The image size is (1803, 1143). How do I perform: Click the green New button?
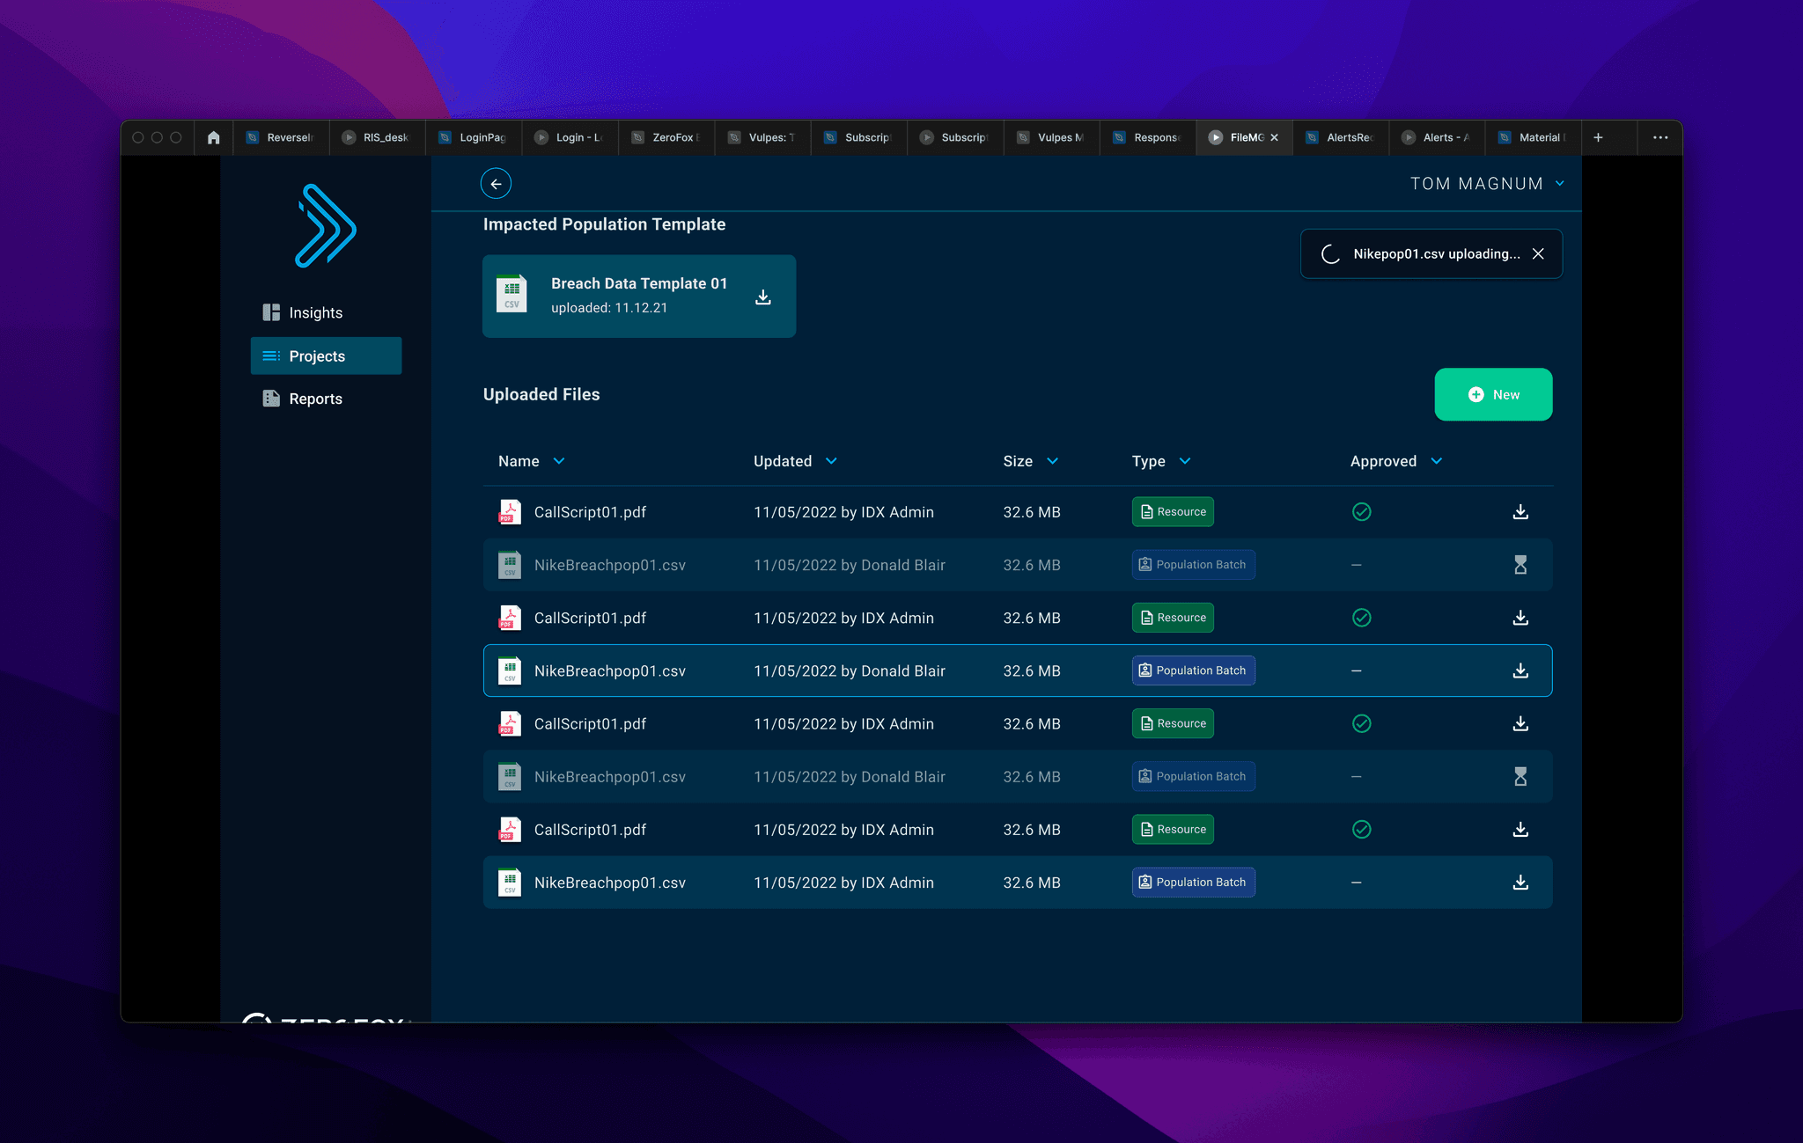tap(1493, 394)
